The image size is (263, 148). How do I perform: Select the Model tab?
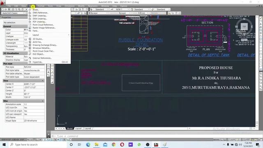pyautogui.click(x=70, y=128)
